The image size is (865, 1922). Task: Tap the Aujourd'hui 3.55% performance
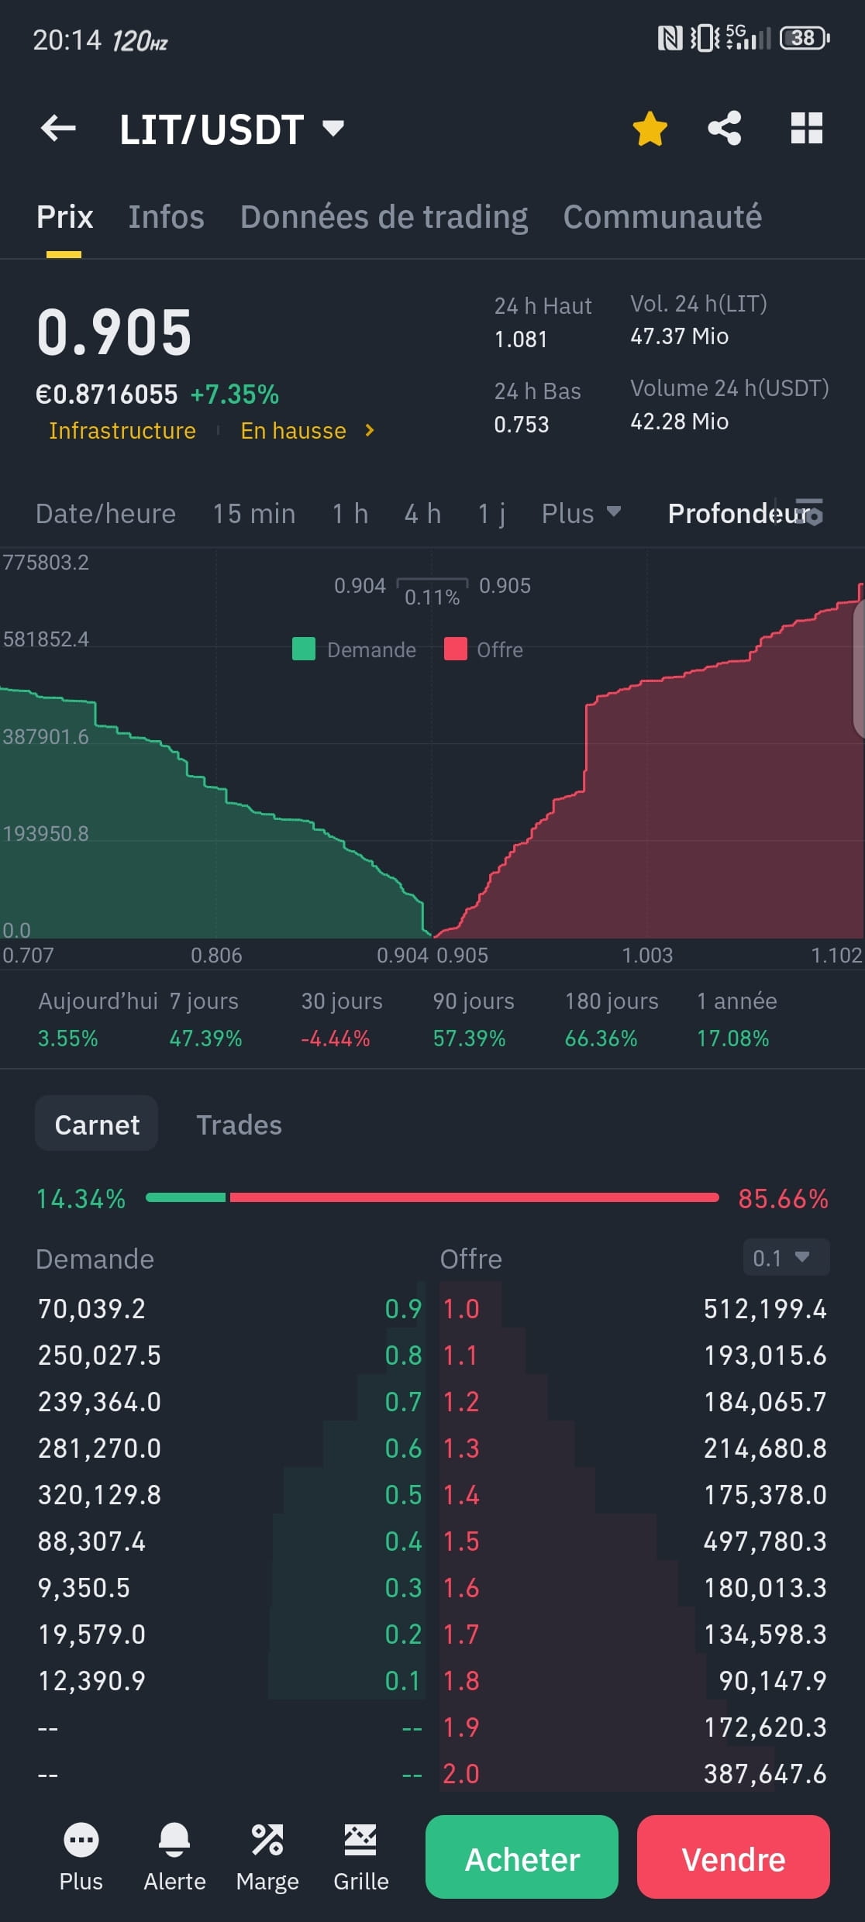point(98,1020)
